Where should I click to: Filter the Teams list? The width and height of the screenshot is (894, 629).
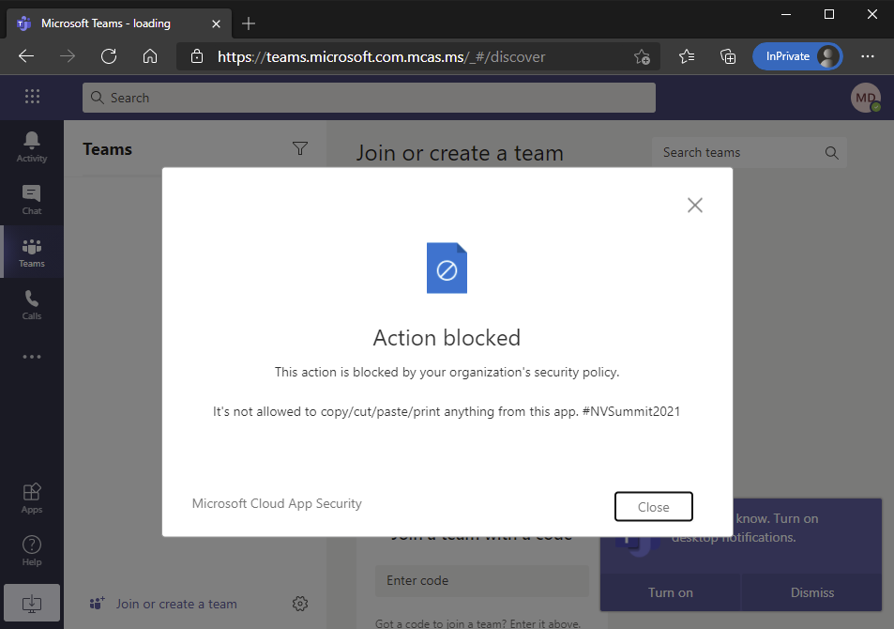point(300,149)
